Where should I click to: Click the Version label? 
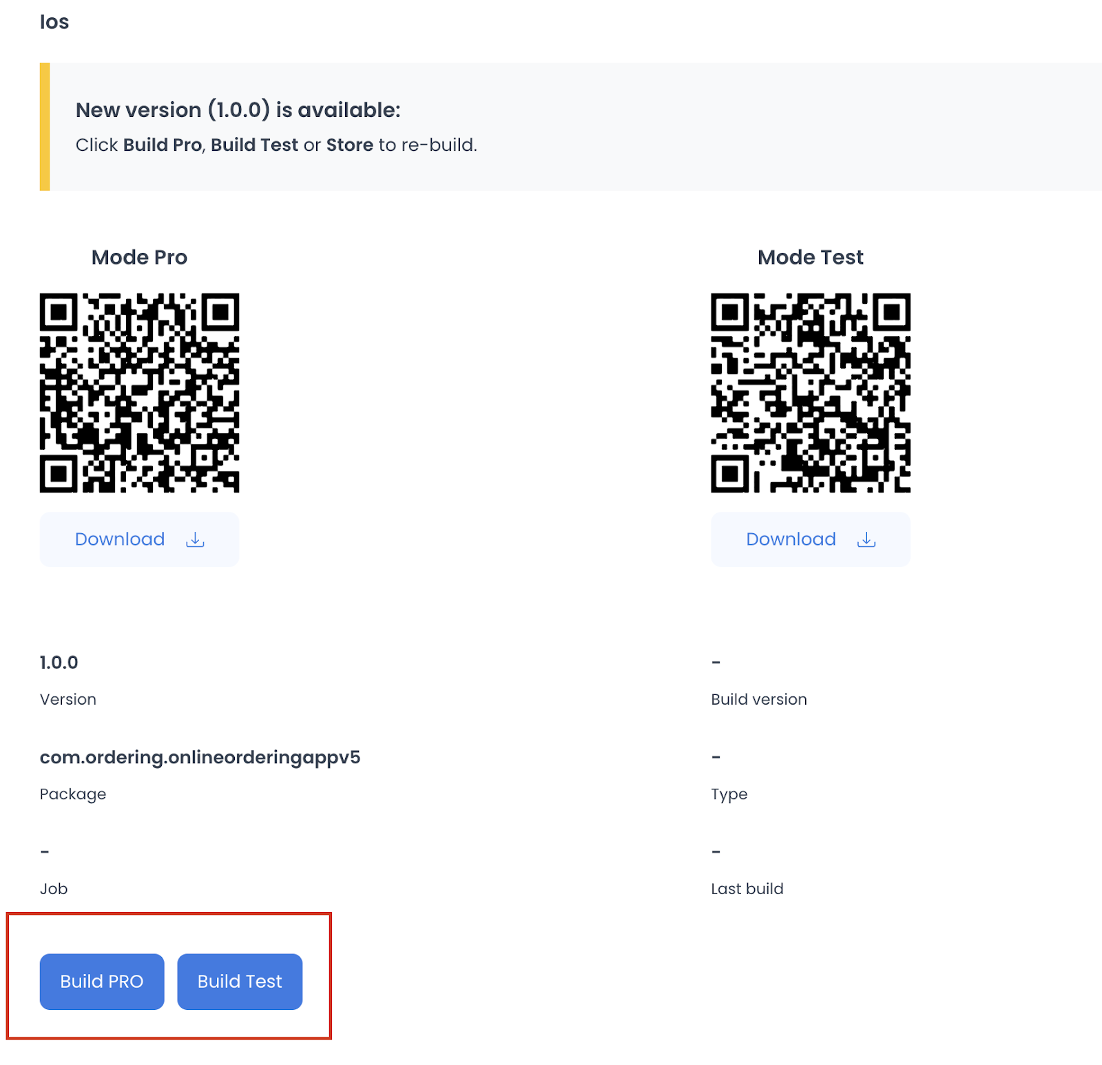pyautogui.click(x=68, y=699)
